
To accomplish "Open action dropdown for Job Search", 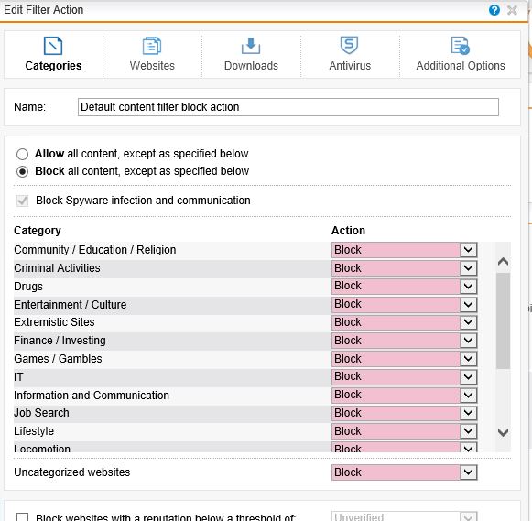I will pyautogui.click(x=404, y=413).
